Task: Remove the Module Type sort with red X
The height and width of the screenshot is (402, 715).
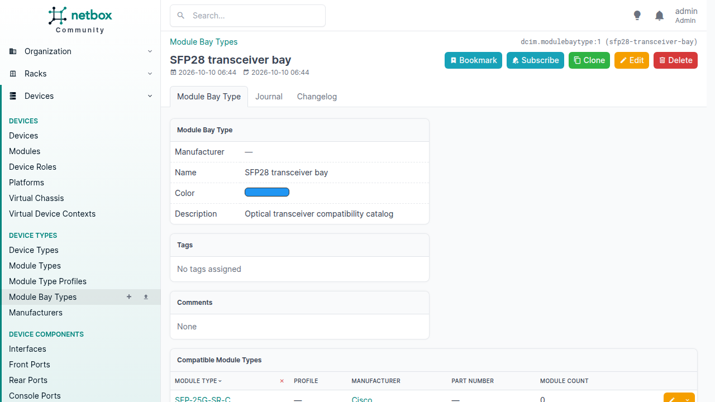Action: click(x=282, y=381)
